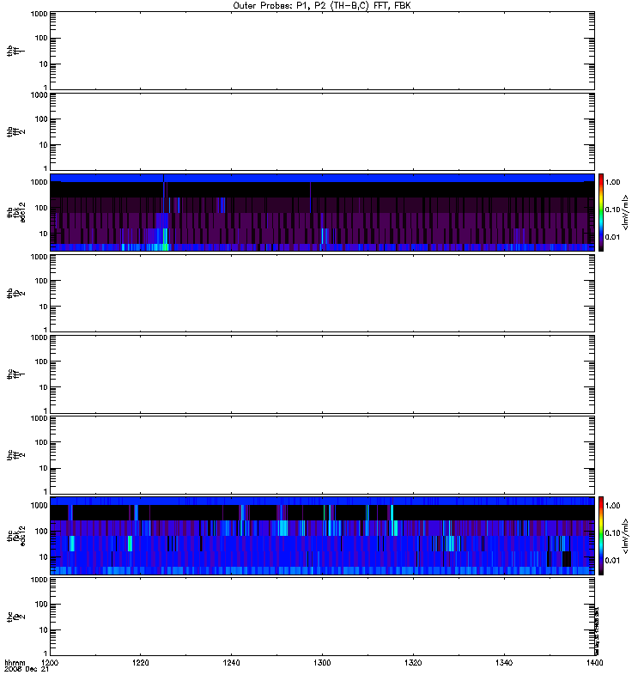This screenshot has width=644, height=687.
Task: Click the 1320 time label on the x-axis
Action: point(413,662)
